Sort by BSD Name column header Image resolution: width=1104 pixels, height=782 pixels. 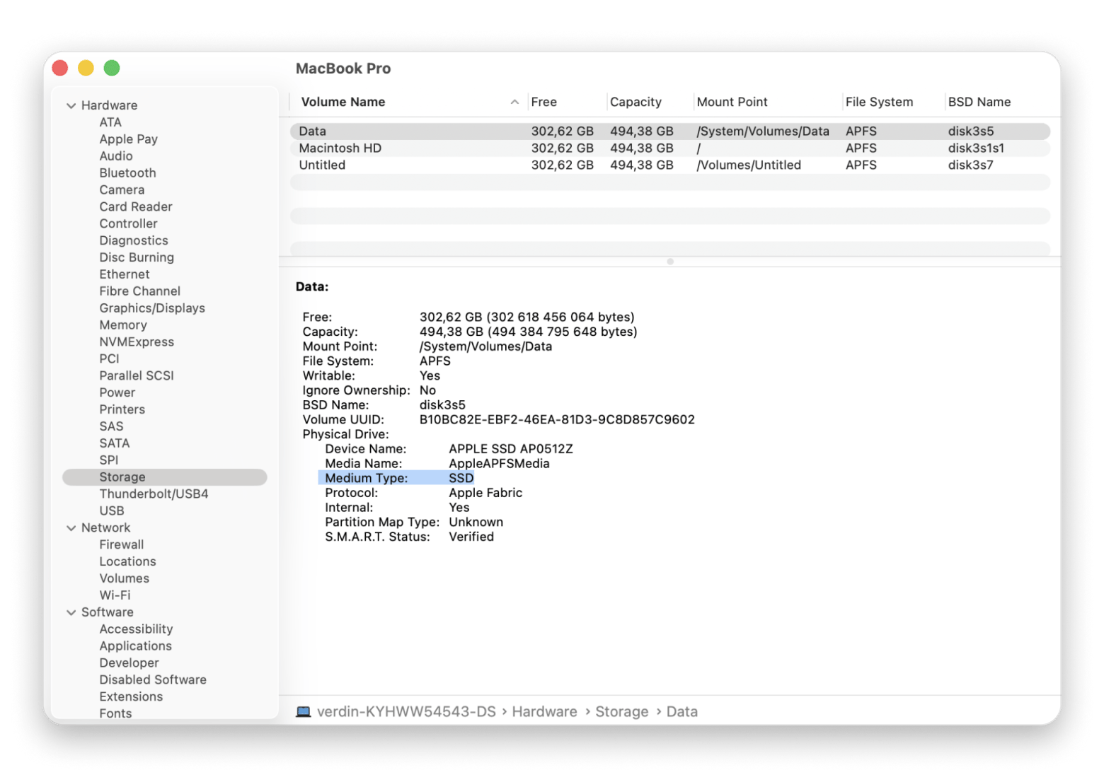tap(979, 102)
